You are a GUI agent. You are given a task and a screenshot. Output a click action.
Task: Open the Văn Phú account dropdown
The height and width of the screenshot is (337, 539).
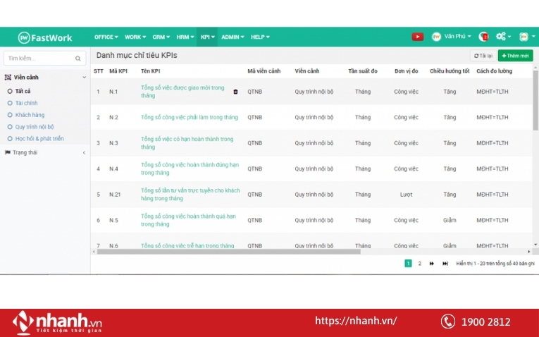457,37
